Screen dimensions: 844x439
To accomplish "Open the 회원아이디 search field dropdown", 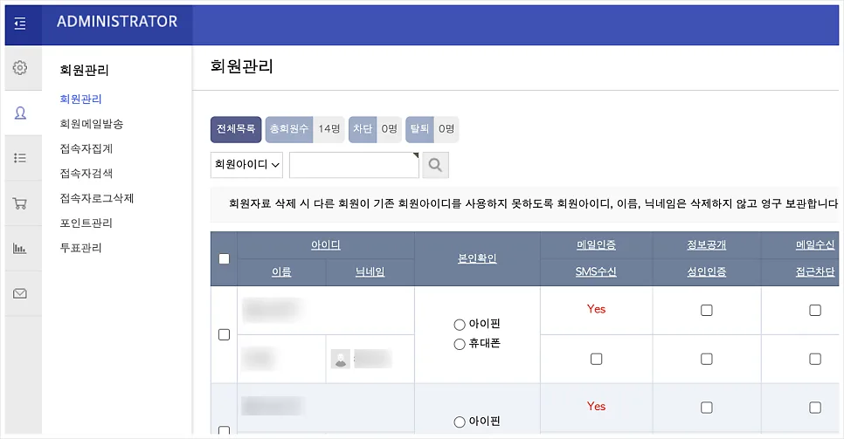I will pyautogui.click(x=246, y=165).
